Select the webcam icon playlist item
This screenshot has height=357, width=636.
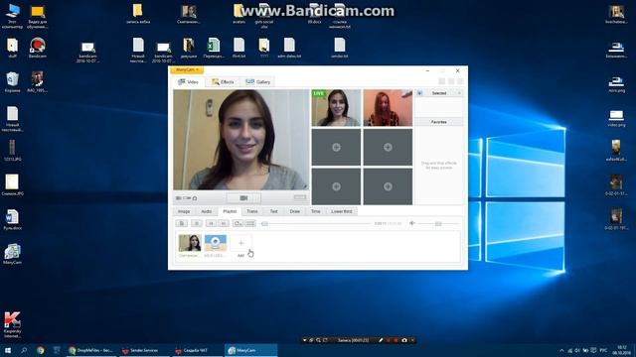pyautogui.click(x=216, y=243)
